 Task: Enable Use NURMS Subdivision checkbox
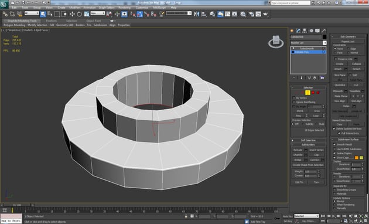pyautogui.click(x=334, y=149)
